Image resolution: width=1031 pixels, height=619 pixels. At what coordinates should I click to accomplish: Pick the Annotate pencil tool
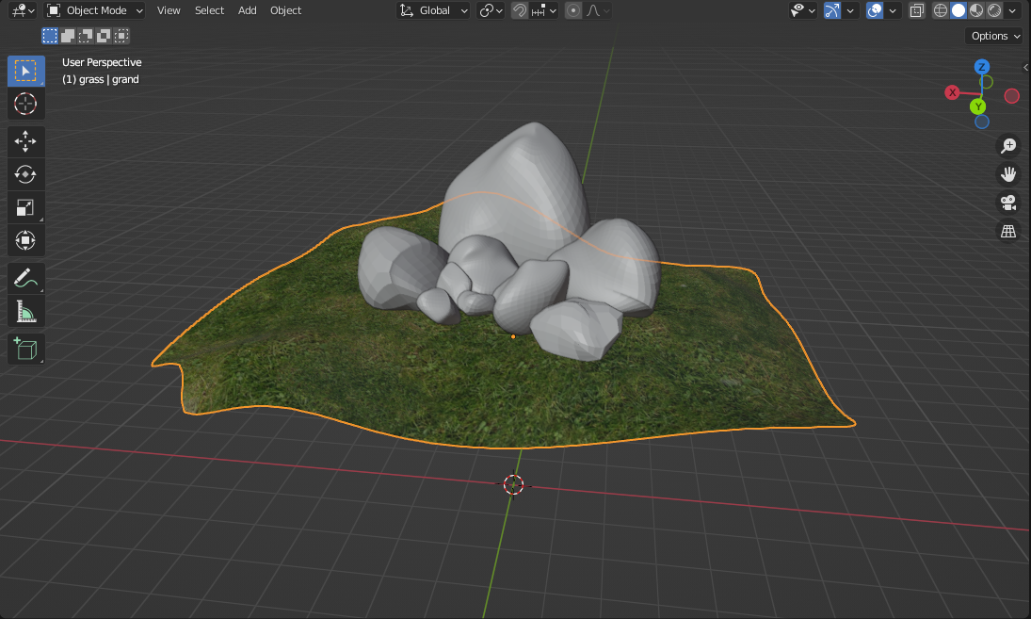tap(25, 278)
